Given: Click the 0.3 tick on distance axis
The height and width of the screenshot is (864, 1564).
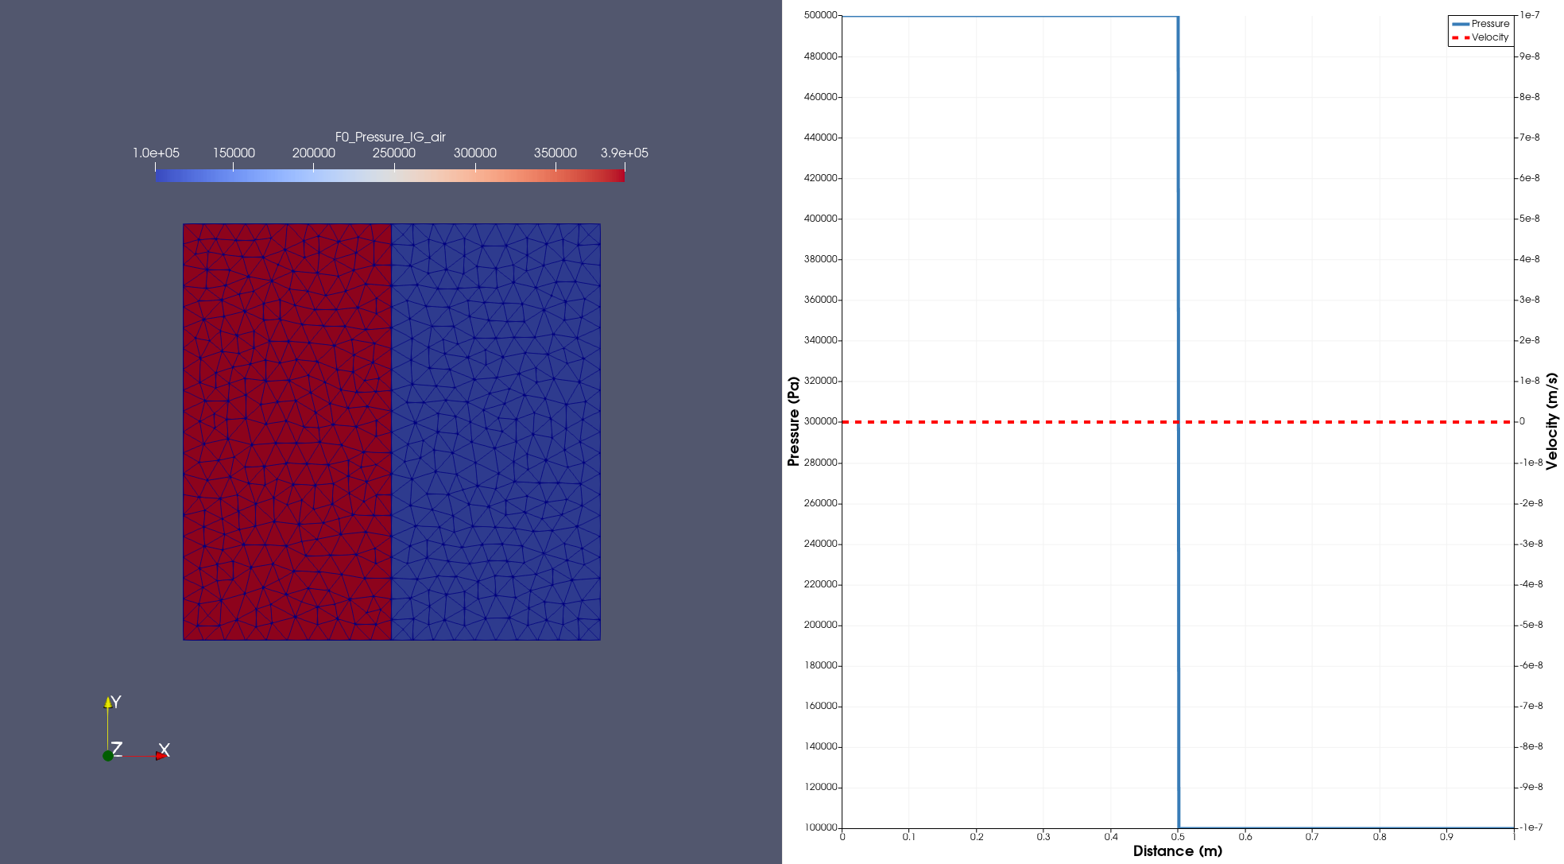Looking at the screenshot, I should tap(1043, 836).
